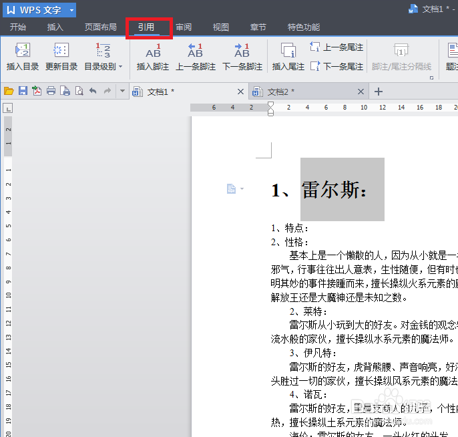The image size is (458, 437).
Task: Click the line 2、性格:
Action: (x=289, y=242)
